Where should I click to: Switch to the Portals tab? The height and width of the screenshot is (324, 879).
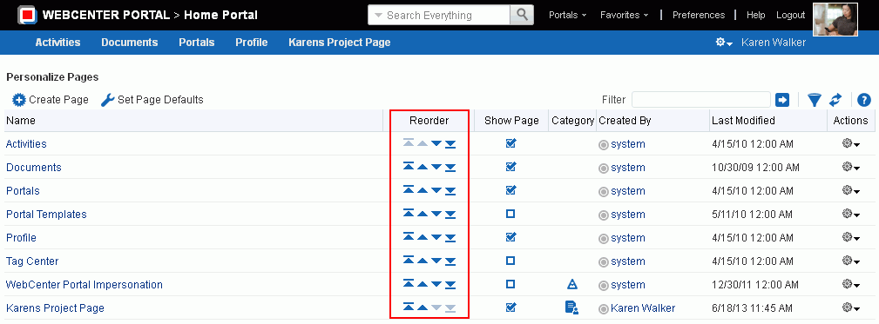tap(197, 43)
